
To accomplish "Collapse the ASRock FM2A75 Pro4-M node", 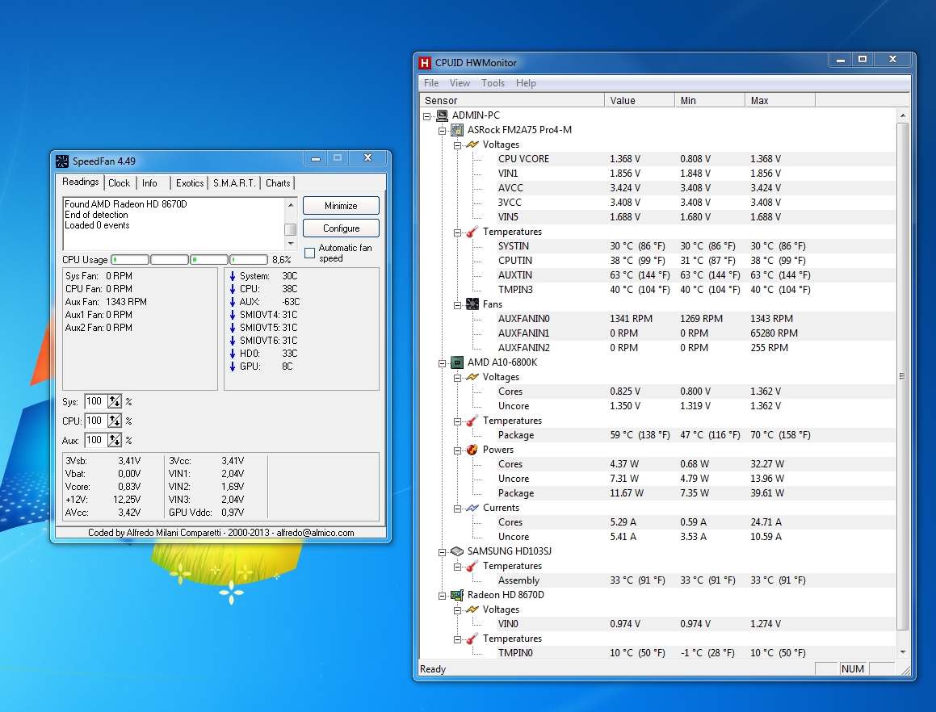I will 443,131.
